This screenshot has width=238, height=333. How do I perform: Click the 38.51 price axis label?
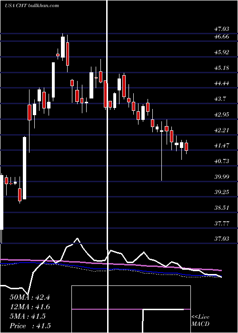221,208
